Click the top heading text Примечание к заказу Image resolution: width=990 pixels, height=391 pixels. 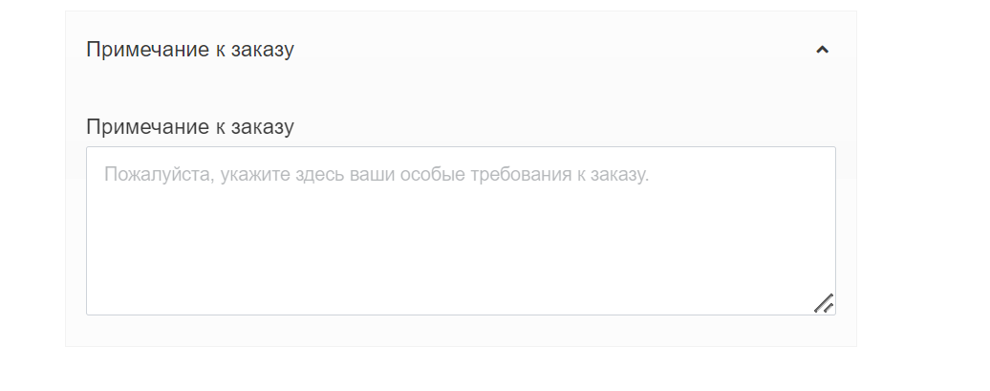click(x=189, y=50)
